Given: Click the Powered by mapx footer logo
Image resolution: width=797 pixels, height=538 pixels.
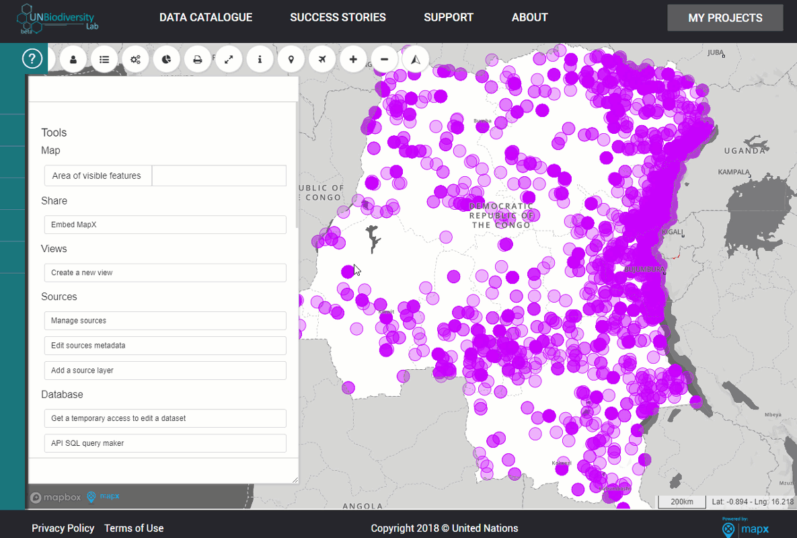Looking at the screenshot, I should click(745, 527).
